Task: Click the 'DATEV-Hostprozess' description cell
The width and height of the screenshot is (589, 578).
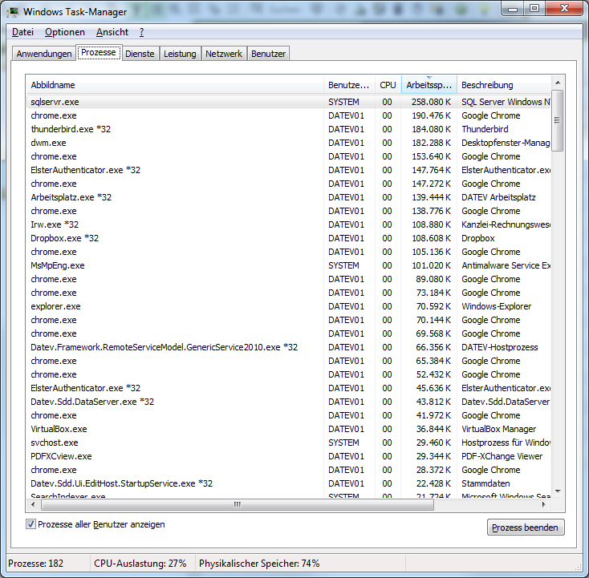Action: pyautogui.click(x=500, y=347)
